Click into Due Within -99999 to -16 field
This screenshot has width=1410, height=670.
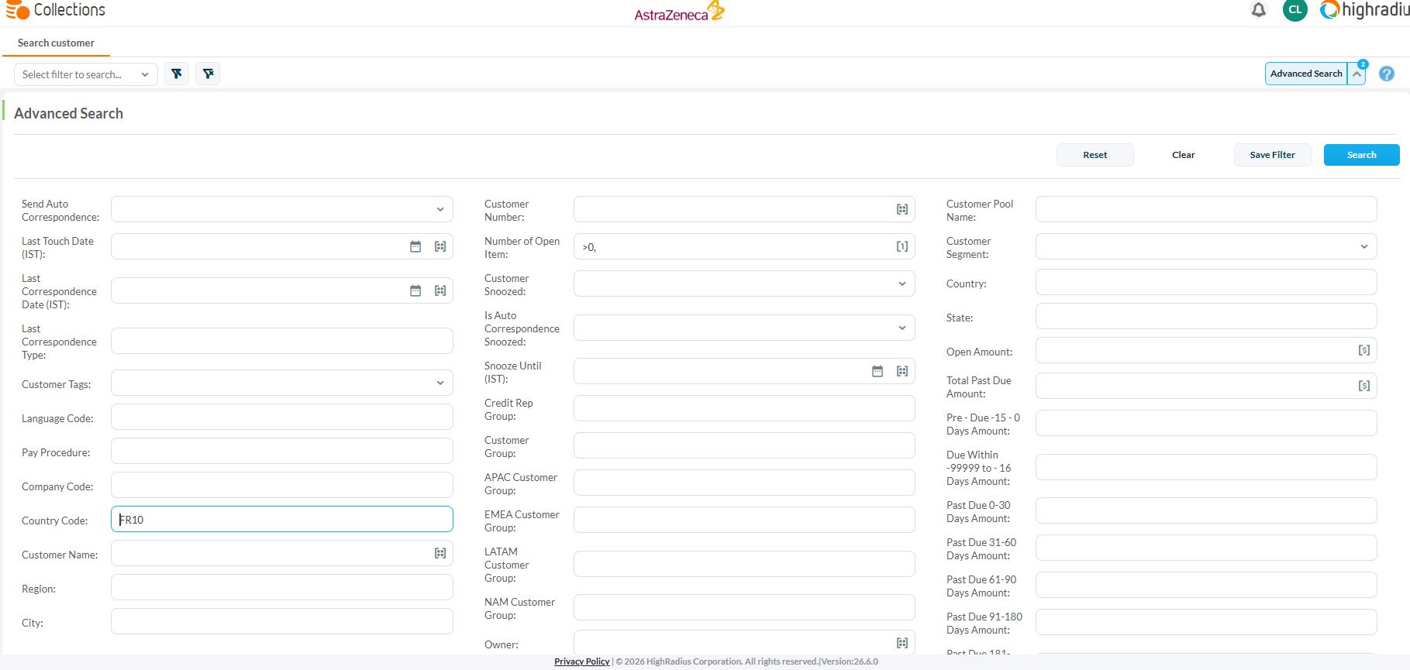coord(1206,467)
